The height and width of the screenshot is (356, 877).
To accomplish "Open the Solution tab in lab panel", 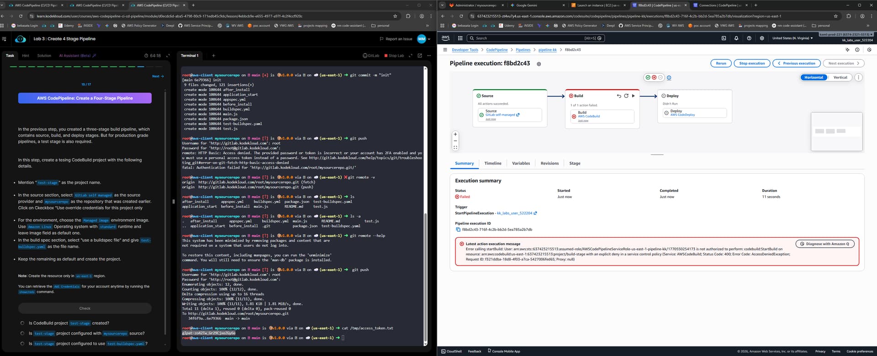I will pyautogui.click(x=44, y=56).
